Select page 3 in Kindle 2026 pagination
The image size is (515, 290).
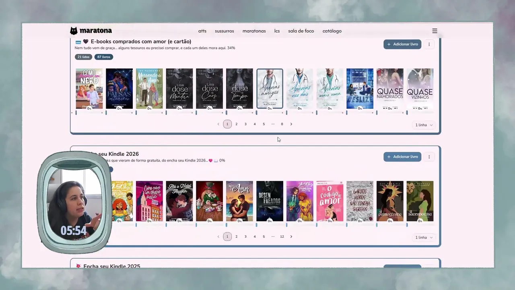click(x=245, y=236)
